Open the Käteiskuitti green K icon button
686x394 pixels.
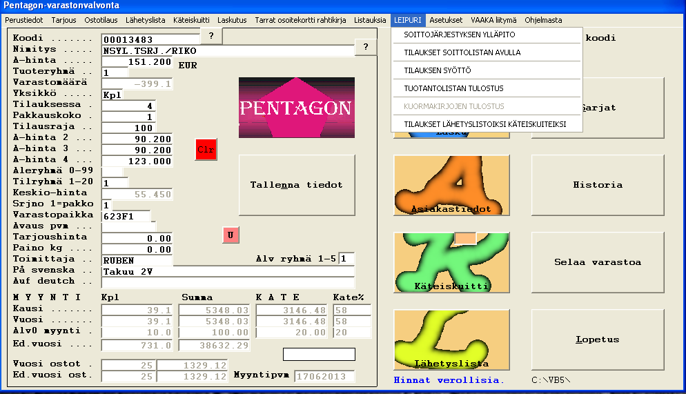click(451, 262)
